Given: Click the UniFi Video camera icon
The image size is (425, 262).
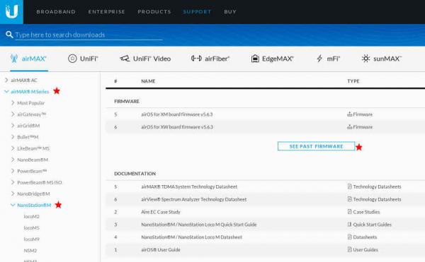Looking at the screenshot, I should 125,59.
